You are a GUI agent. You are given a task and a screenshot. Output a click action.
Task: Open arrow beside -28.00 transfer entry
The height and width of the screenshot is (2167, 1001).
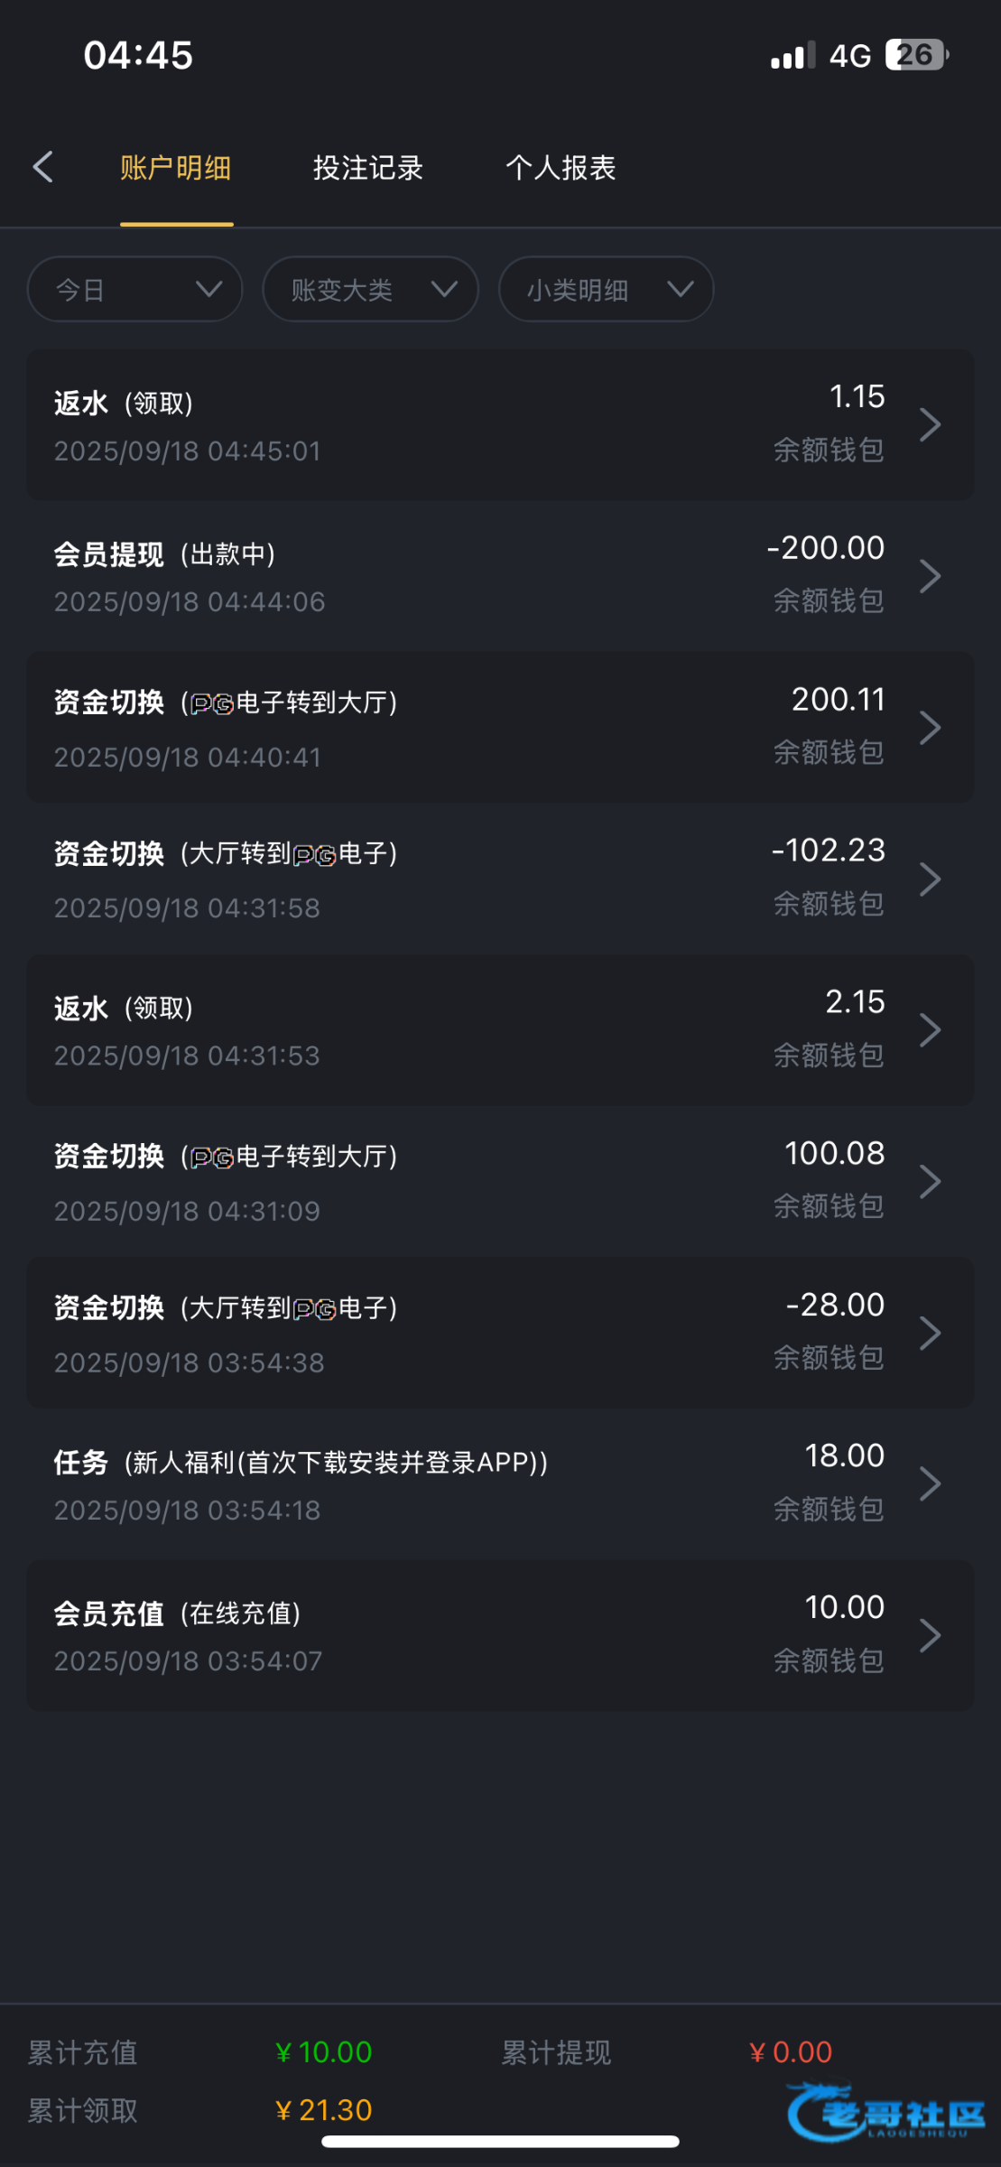[x=930, y=1333]
